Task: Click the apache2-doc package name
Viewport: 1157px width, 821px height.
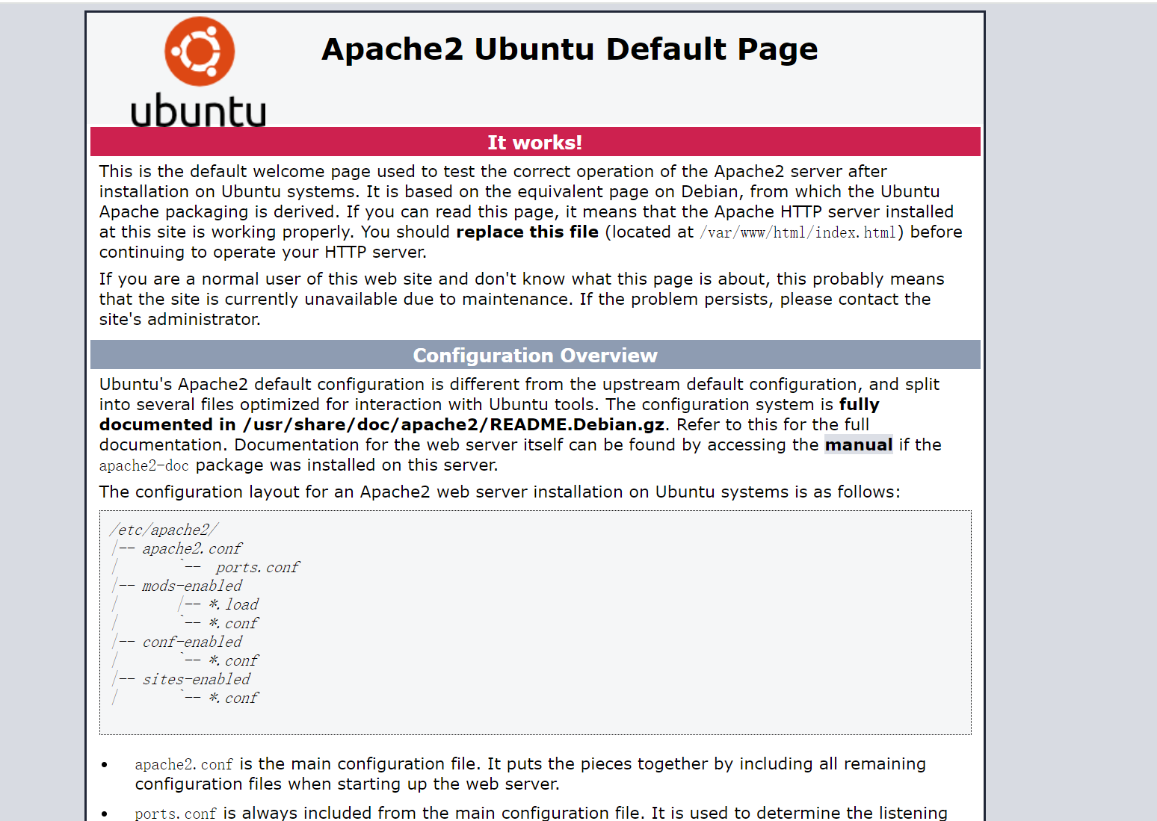Action: pyautogui.click(x=144, y=466)
